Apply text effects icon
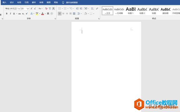This screenshot has height=112, width=180. 31,14
